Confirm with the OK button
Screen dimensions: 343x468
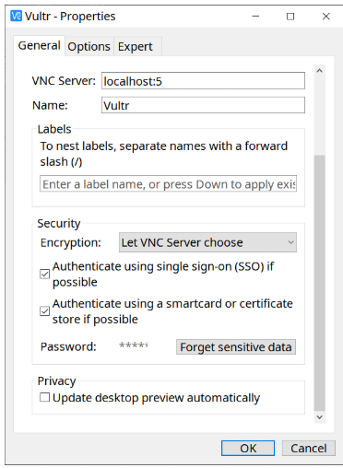(x=248, y=449)
